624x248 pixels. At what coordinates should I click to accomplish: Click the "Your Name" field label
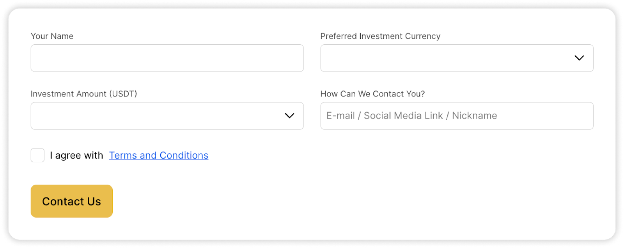coord(52,36)
